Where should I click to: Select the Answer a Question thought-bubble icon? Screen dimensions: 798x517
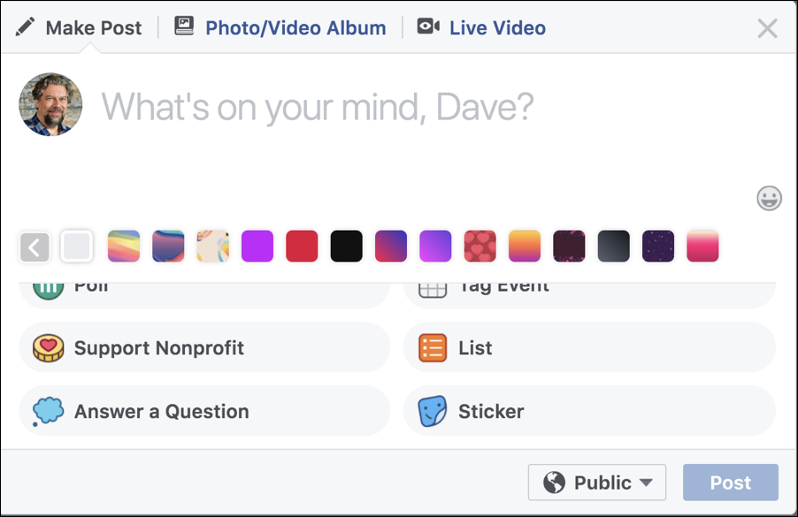(47, 410)
